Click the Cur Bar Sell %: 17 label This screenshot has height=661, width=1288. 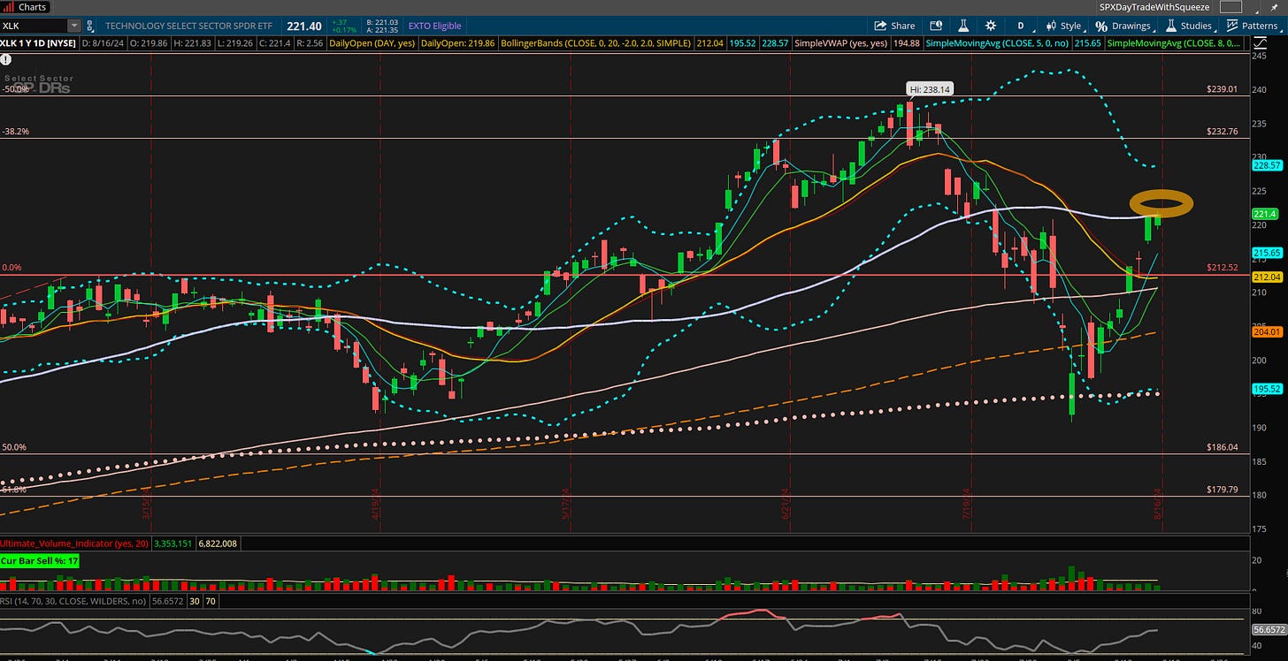[x=39, y=560]
